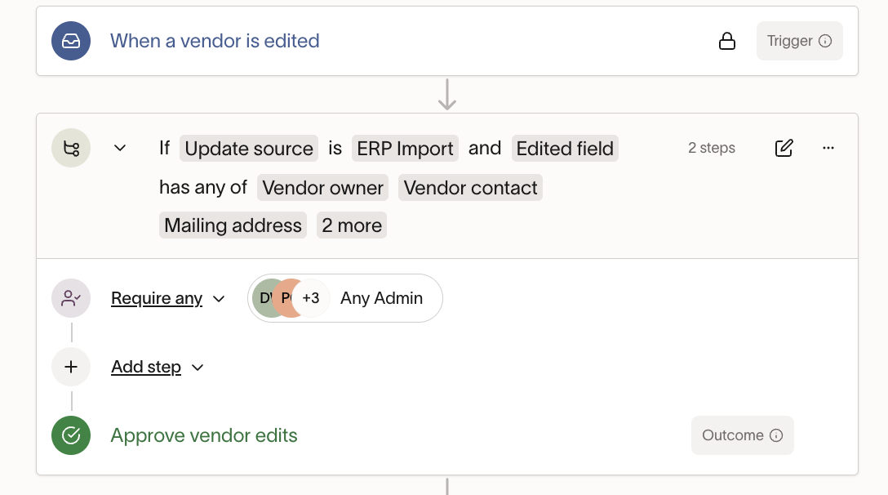Click the '2 steps' label on the condition
This screenshot has width=888, height=495.
tap(711, 148)
